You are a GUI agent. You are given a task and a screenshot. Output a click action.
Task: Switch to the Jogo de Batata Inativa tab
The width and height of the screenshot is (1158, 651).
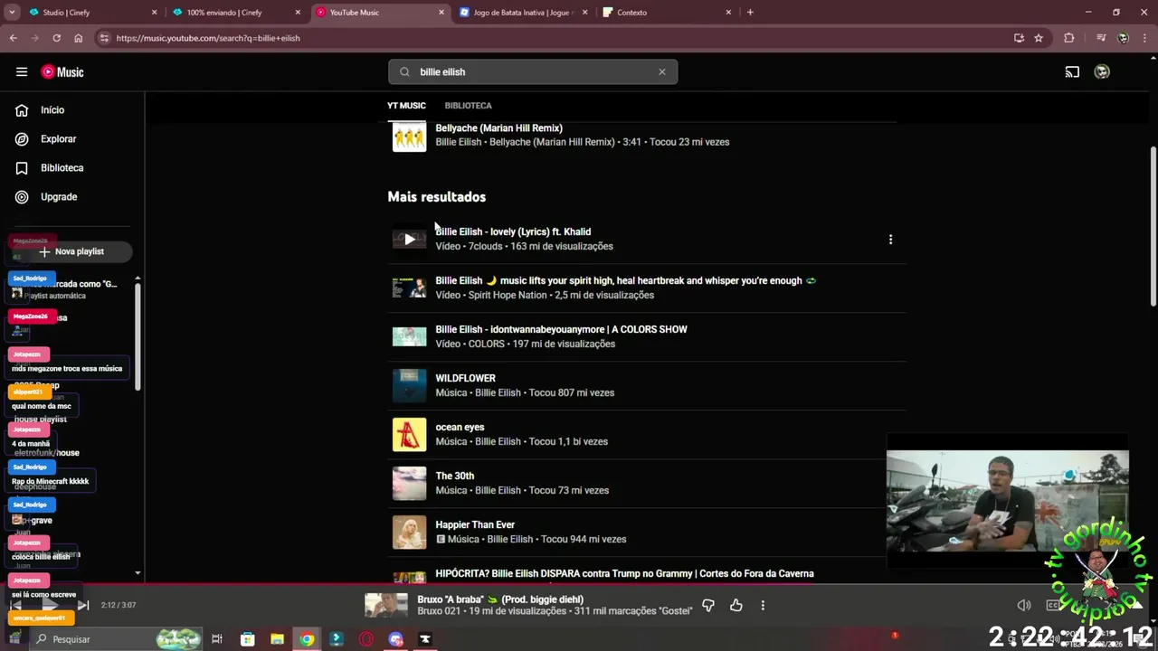(x=523, y=13)
